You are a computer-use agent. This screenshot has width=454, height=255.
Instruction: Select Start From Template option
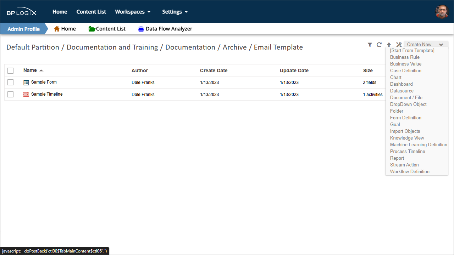(x=412, y=51)
